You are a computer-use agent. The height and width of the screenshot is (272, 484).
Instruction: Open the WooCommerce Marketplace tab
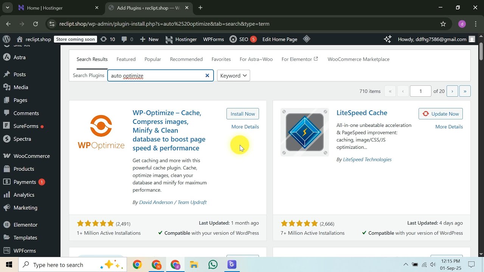tap(358, 59)
